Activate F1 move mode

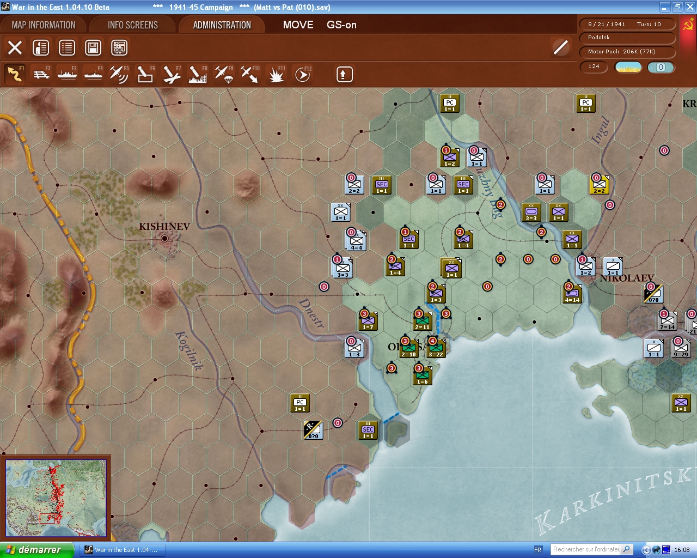[15, 74]
